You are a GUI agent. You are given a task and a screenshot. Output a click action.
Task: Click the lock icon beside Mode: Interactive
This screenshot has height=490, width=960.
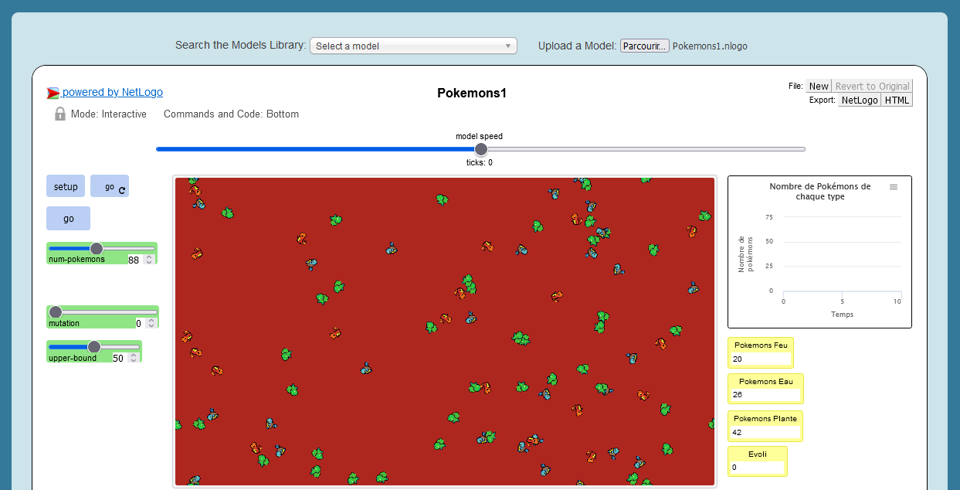click(x=60, y=114)
